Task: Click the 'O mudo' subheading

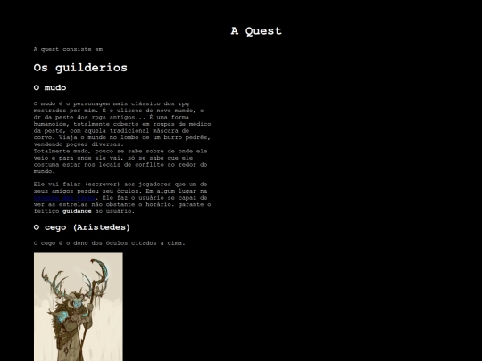Action: (50, 87)
